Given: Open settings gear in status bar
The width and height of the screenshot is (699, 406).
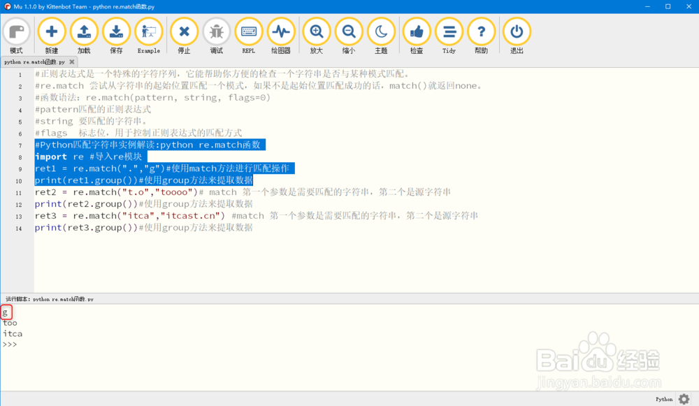Looking at the screenshot, I should point(684,399).
